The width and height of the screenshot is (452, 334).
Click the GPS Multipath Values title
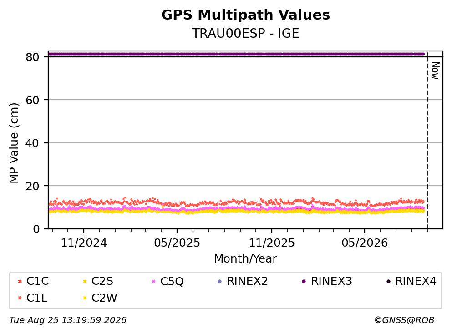pyautogui.click(x=246, y=15)
